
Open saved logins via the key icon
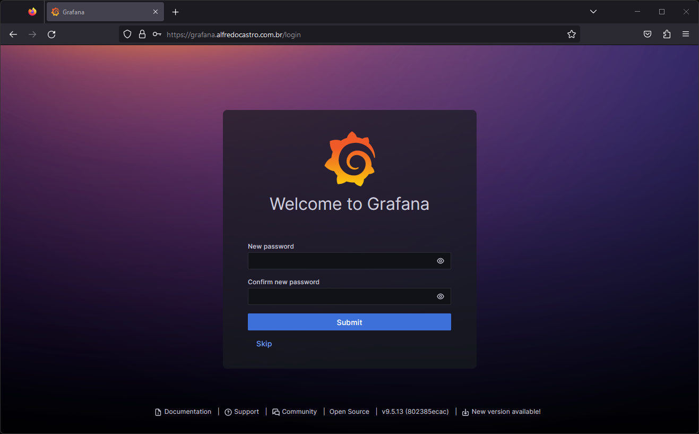(x=157, y=34)
